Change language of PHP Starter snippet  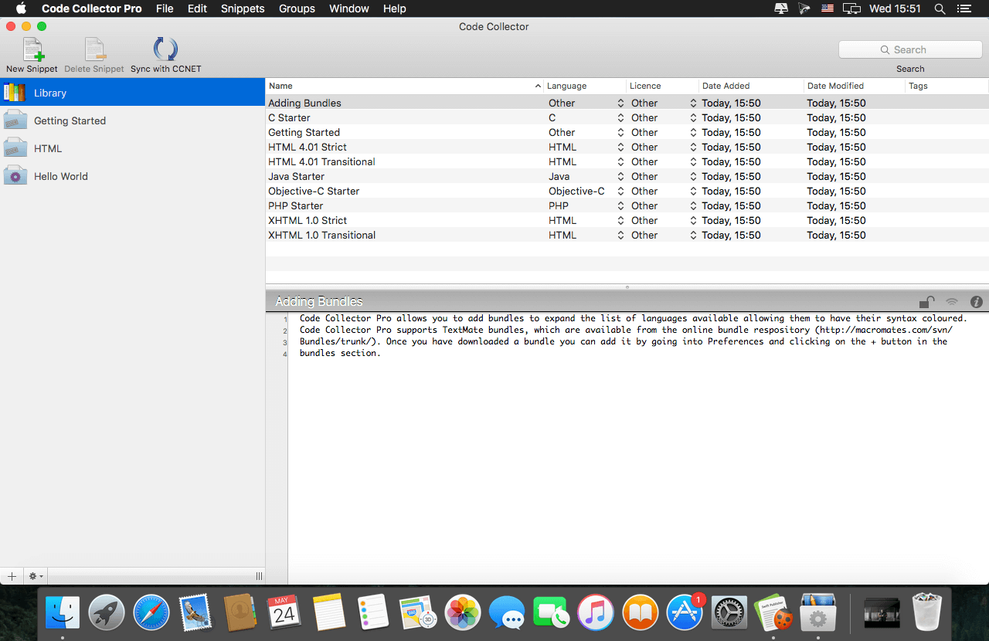585,205
